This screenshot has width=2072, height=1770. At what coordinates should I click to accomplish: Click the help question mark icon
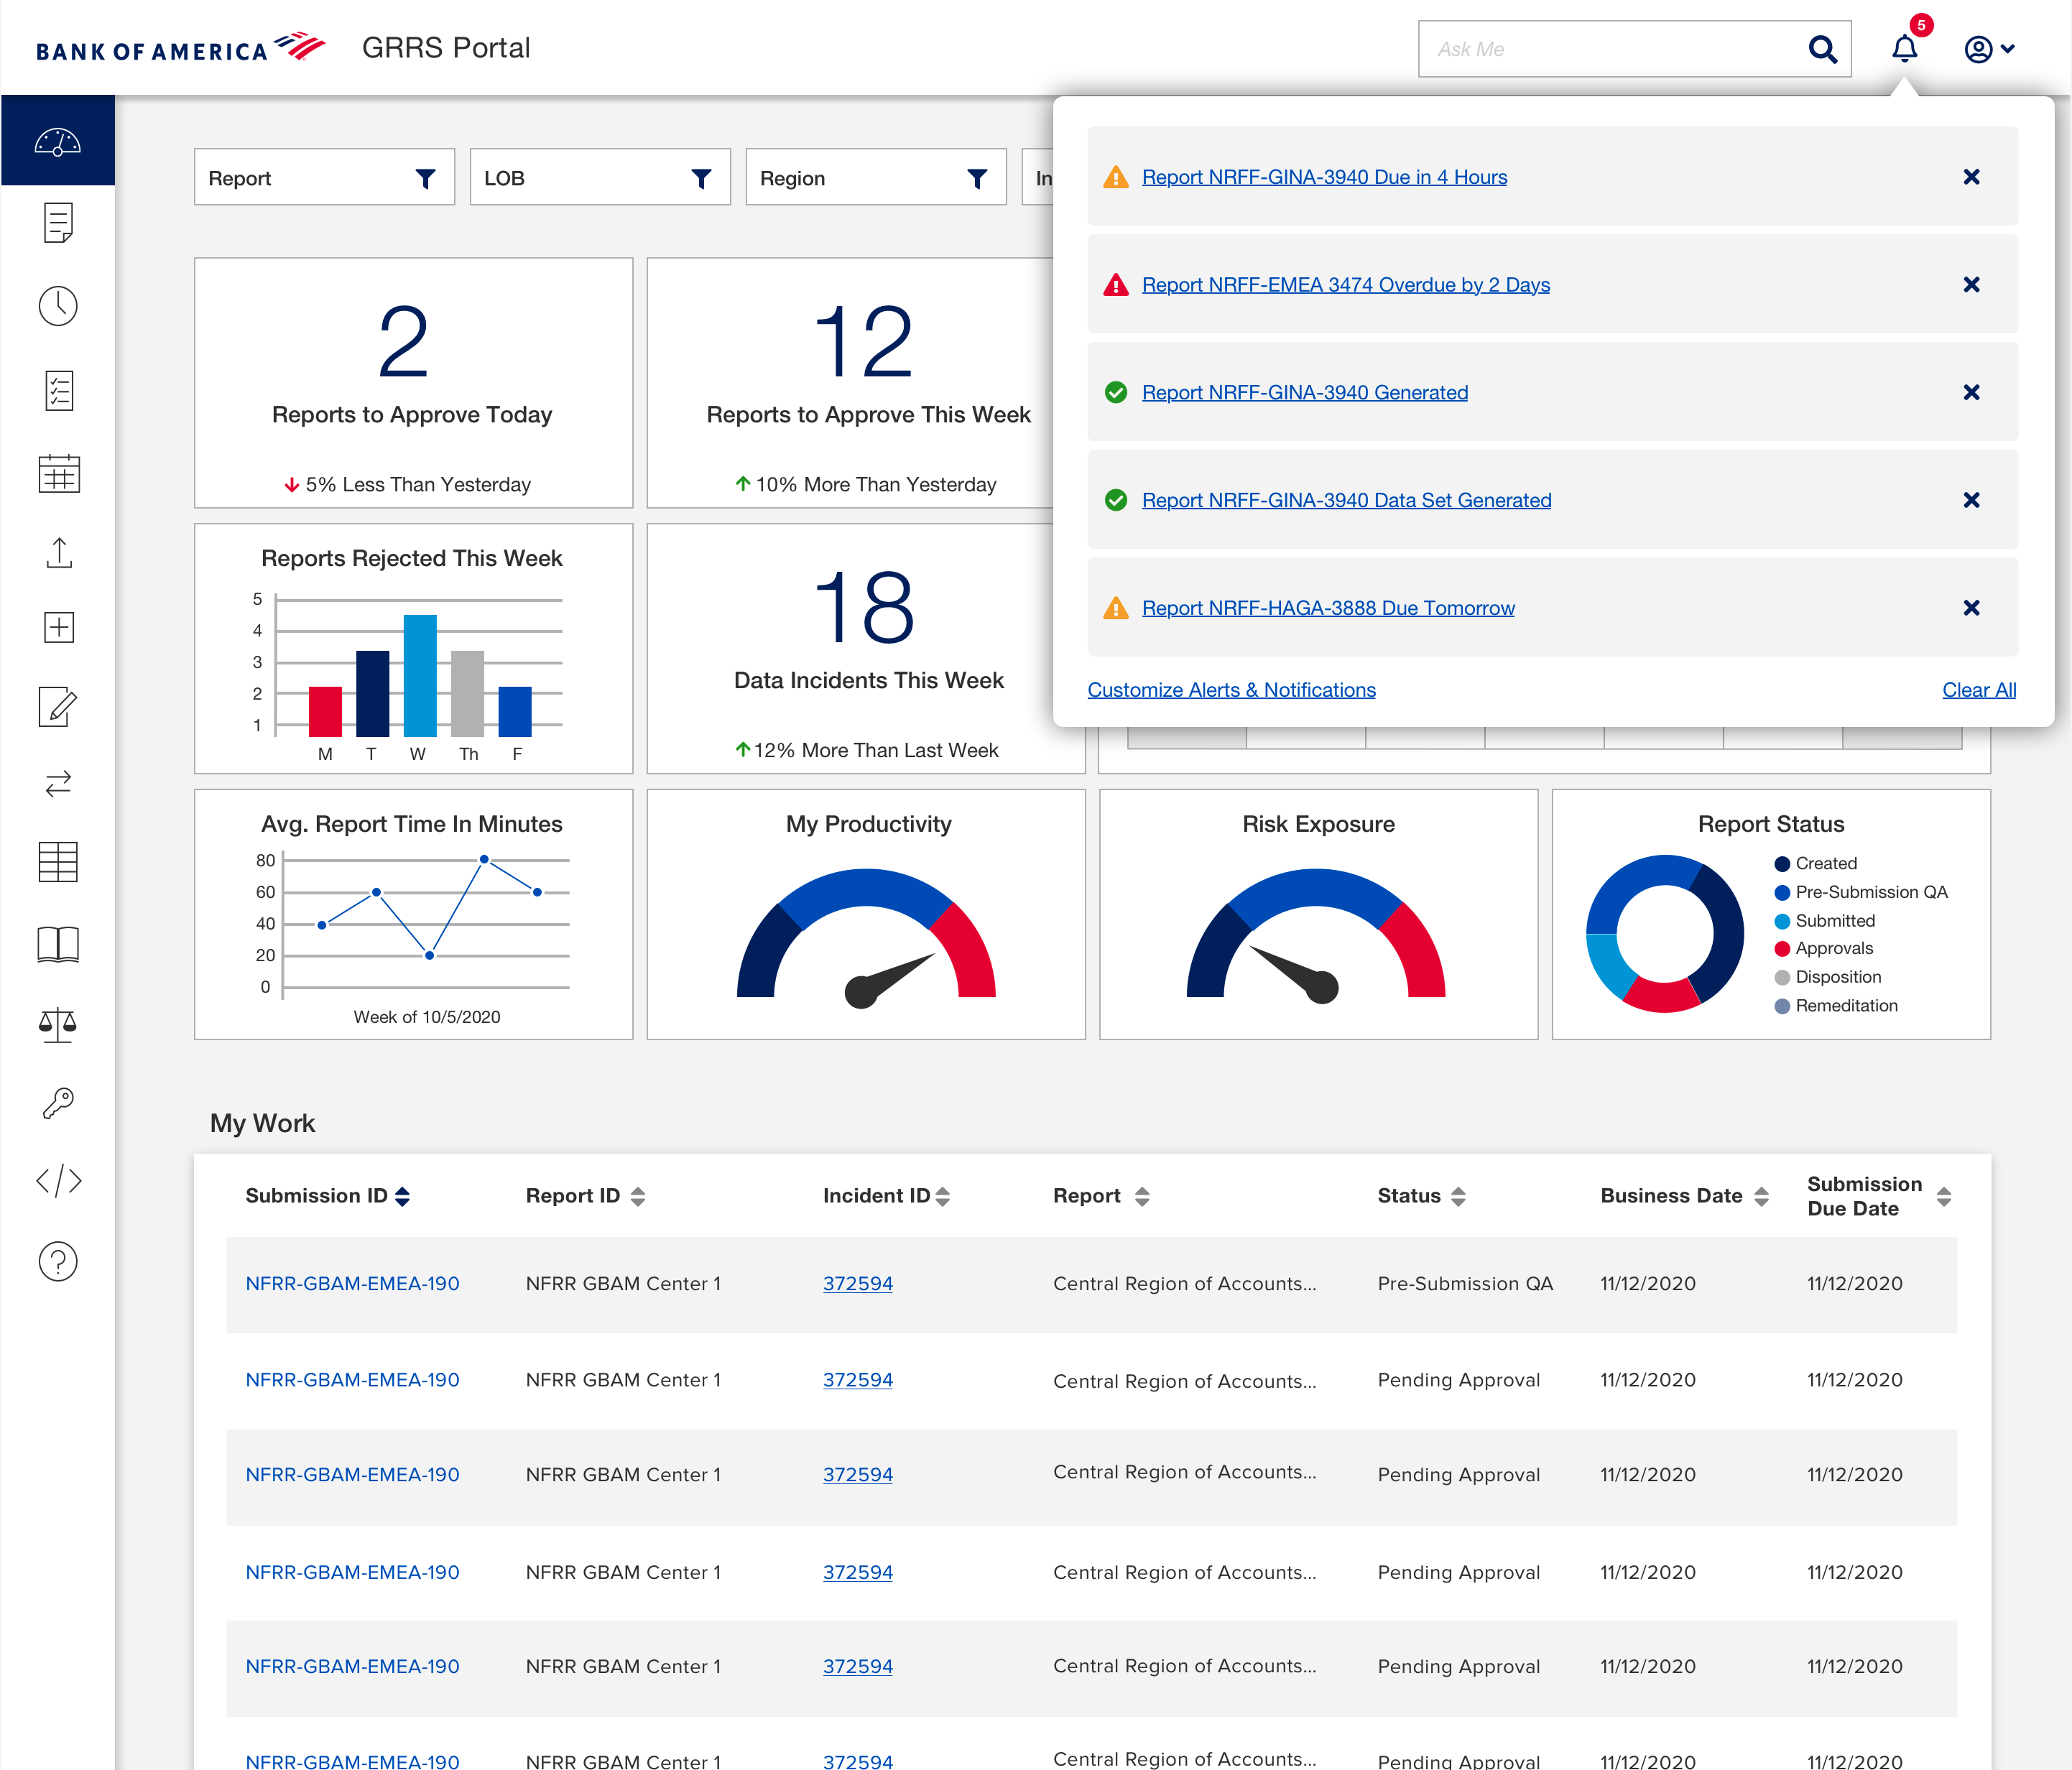pos(58,1262)
